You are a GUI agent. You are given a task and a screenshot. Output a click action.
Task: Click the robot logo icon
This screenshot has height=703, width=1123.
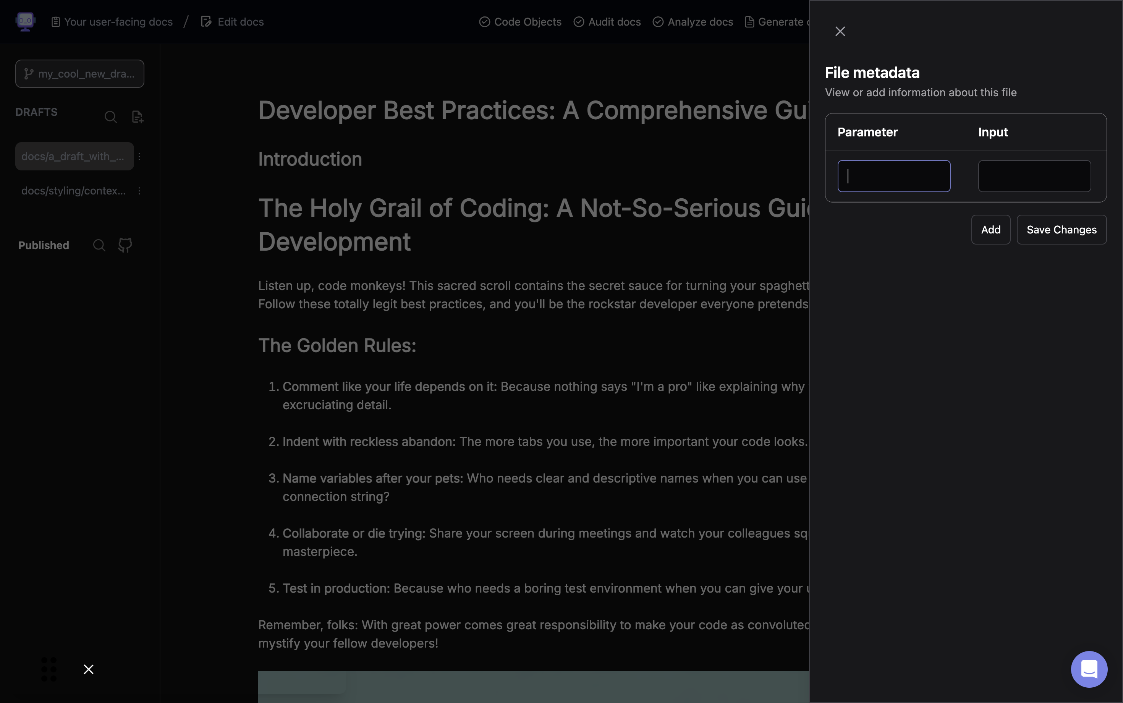pos(26,21)
